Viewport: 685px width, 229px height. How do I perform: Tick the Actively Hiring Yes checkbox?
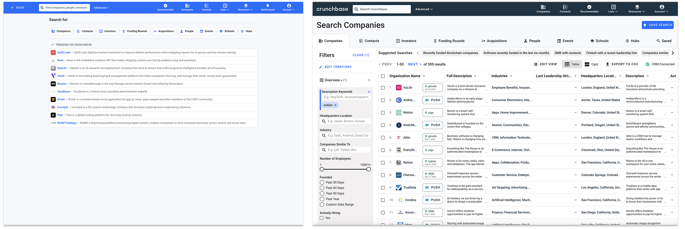point(321,218)
